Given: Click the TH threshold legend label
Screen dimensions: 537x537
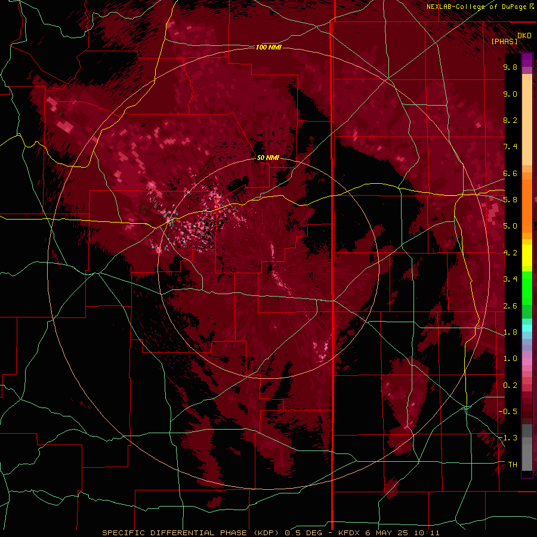Looking at the screenshot, I should (x=513, y=465).
